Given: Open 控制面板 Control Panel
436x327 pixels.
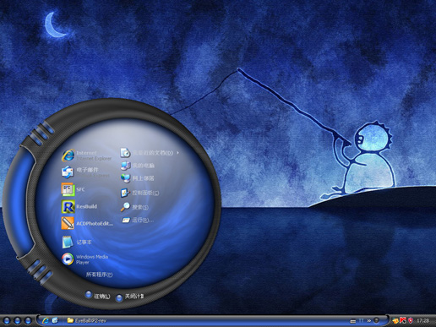Looking at the screenshot, I should click(139, 193).
